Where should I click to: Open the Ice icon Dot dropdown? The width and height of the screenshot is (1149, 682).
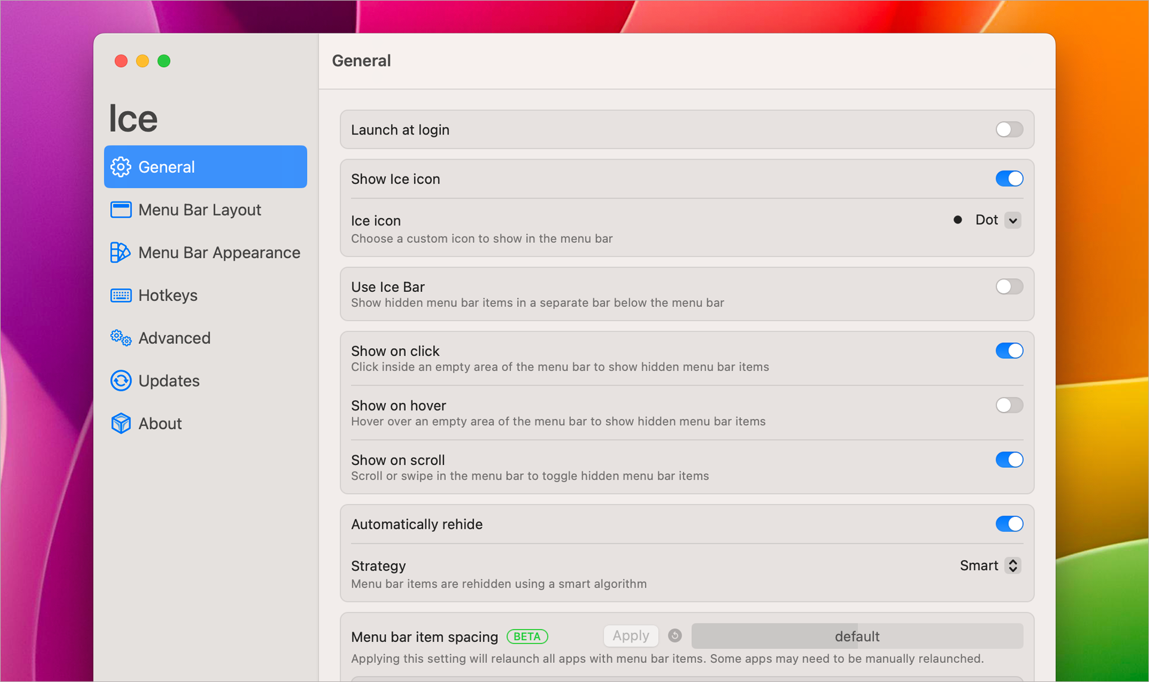[x=1013, y=220]
